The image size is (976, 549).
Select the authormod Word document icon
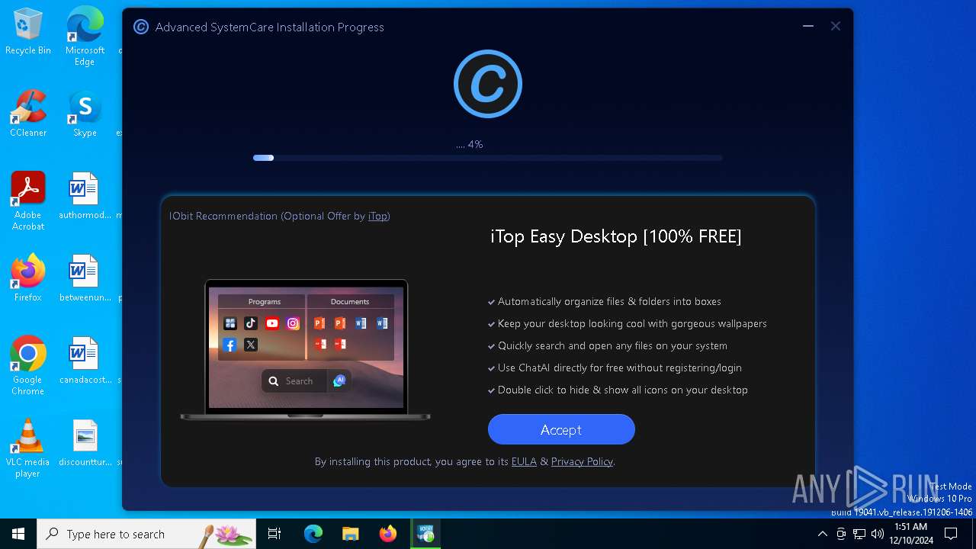pyautogui.click(x=85, y=196)
